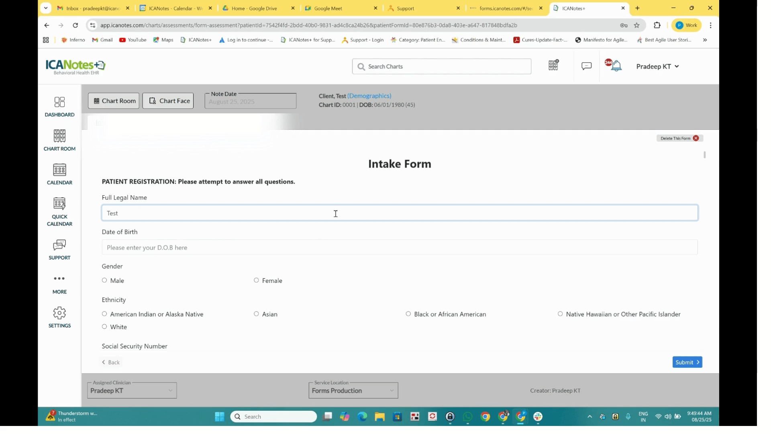Open the Chart Room sidebar icon
Viewport: 771px width, 434px height.
coord(59,140)
